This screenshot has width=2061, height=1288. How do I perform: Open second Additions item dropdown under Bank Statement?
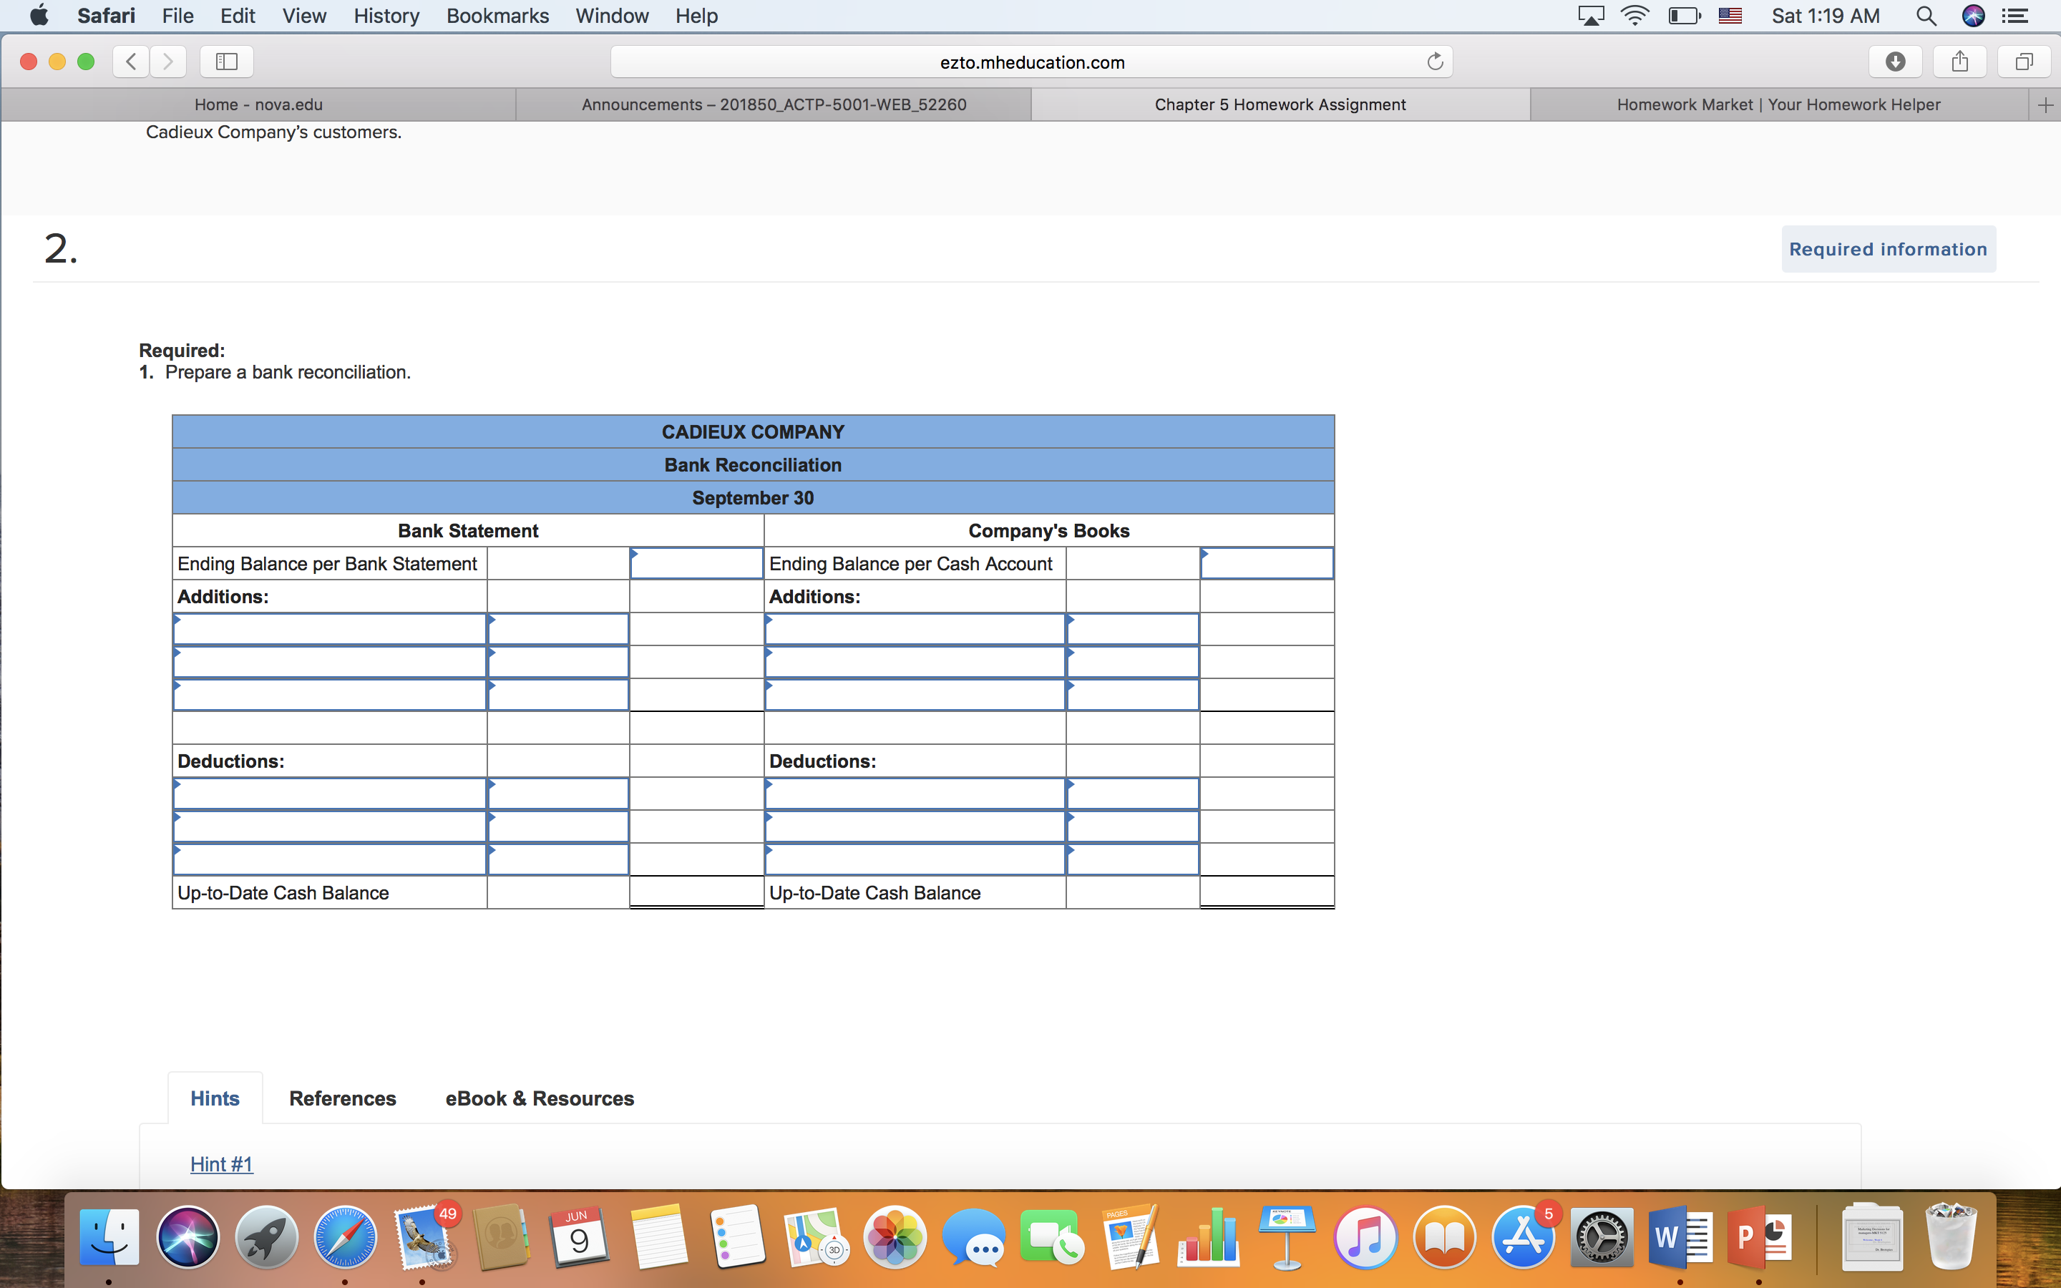(330, 663)
